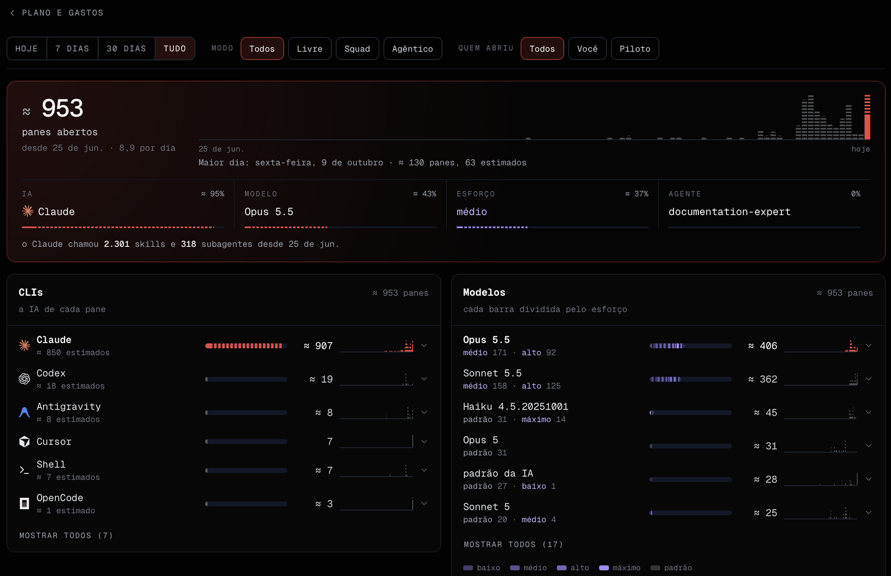The height and width of the screenshot is (576, 891).
Task: Set Modo filter to Squad
Action: 358,48
